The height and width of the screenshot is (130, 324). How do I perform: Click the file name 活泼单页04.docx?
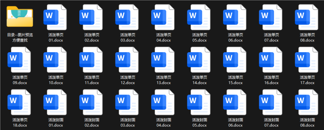pos(164,37)
